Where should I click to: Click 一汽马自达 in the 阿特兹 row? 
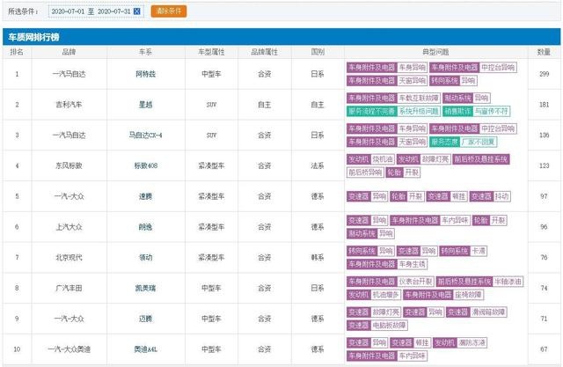(69, 74)
